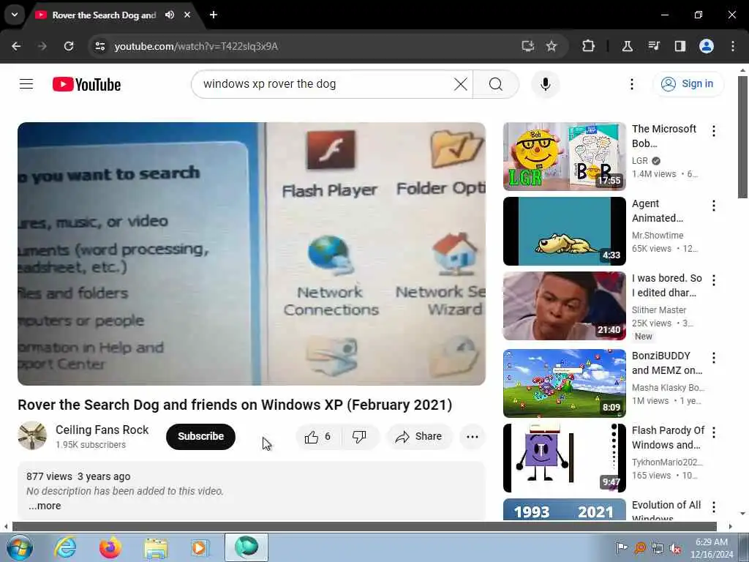The width and height of the screenshot is (749, 562).
Task: Open Chrome labs flask icon
Action: click(627, 46)
